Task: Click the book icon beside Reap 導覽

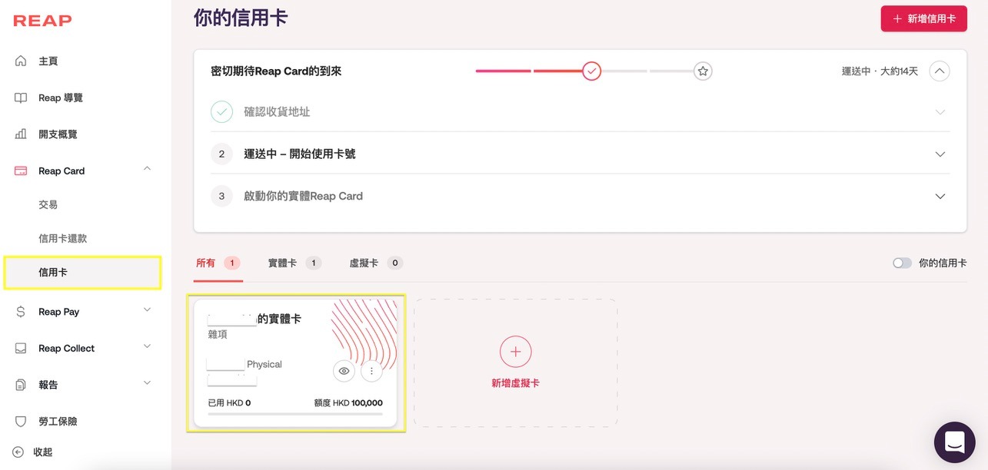Action: click(x=21, y=98)
